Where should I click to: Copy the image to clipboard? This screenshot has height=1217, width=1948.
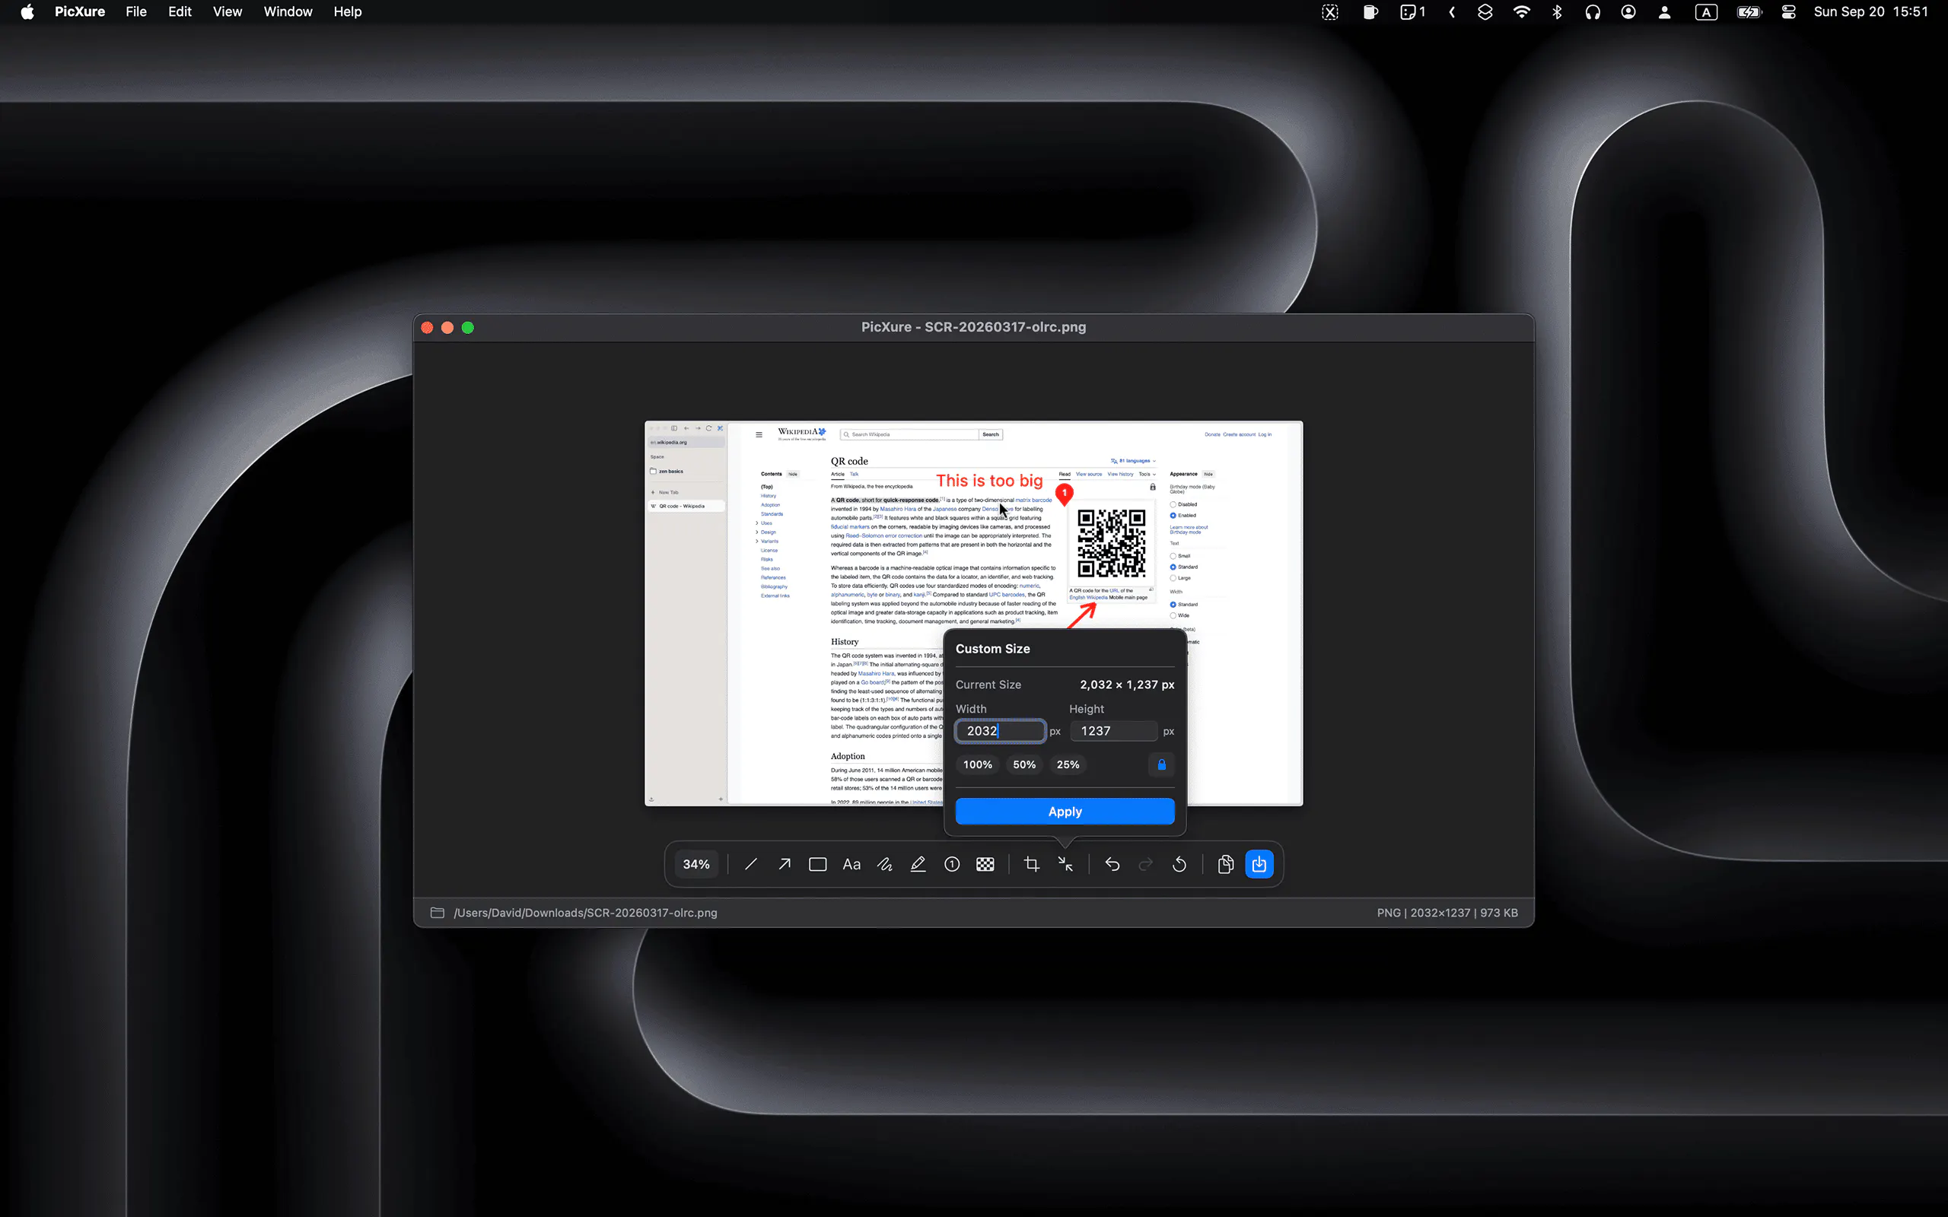[x=1226, y=865]
